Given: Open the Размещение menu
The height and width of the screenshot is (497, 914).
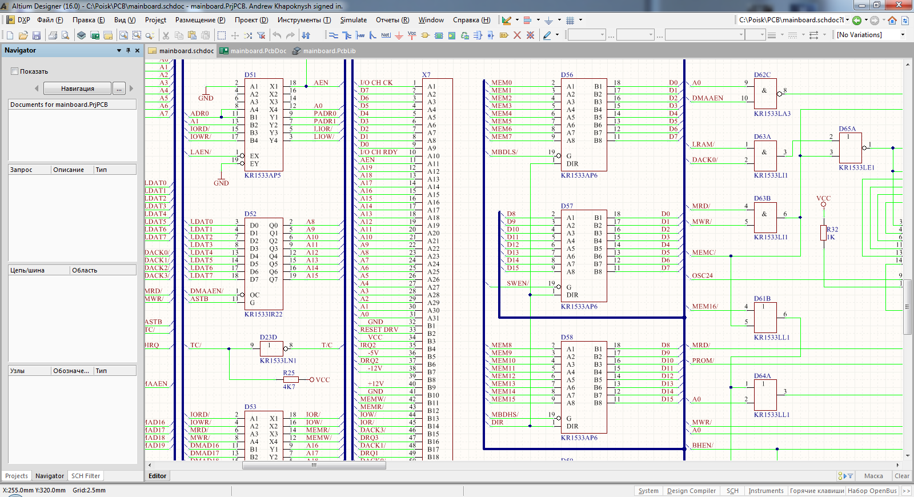Looking at the screenshot, I should point(200,20).
